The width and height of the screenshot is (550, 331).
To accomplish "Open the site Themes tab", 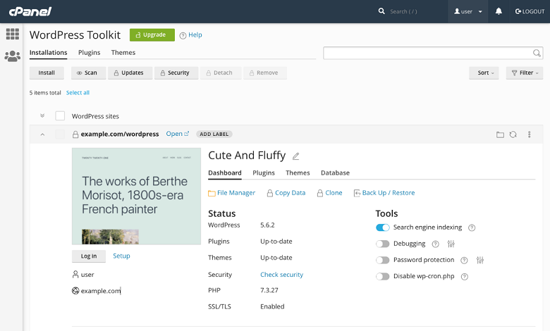I will (x=298, y=173).
